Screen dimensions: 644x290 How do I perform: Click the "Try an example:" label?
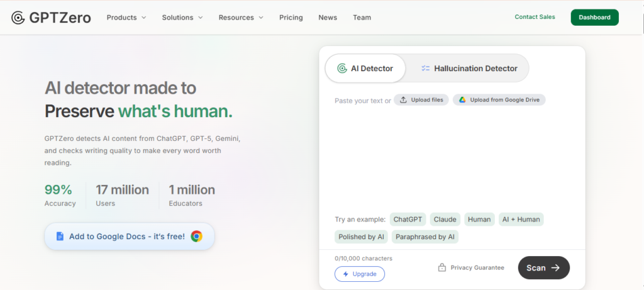[x=360, y=220]
